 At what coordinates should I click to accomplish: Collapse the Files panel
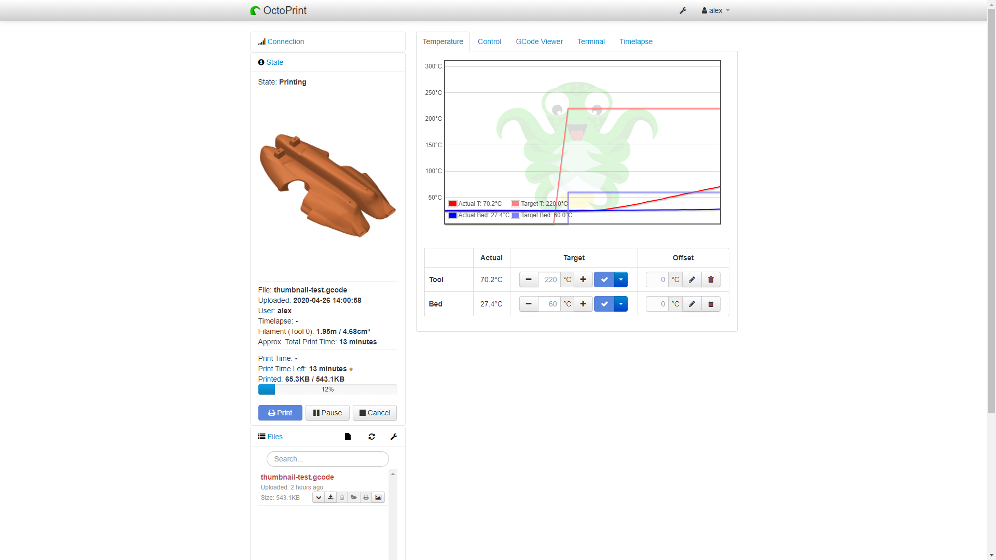pos(274,437)
